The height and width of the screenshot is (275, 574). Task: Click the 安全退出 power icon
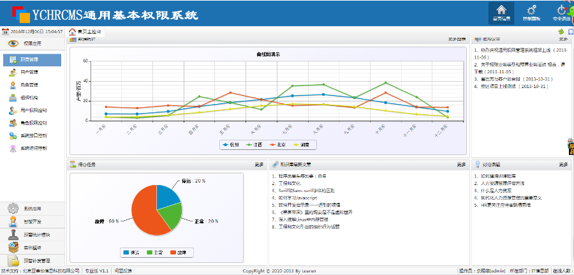(561, 11)
